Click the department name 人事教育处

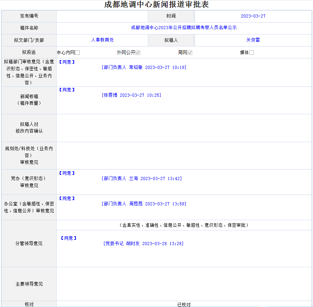click(102, 40)
